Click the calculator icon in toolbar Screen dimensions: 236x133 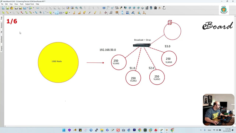(147, 8)
